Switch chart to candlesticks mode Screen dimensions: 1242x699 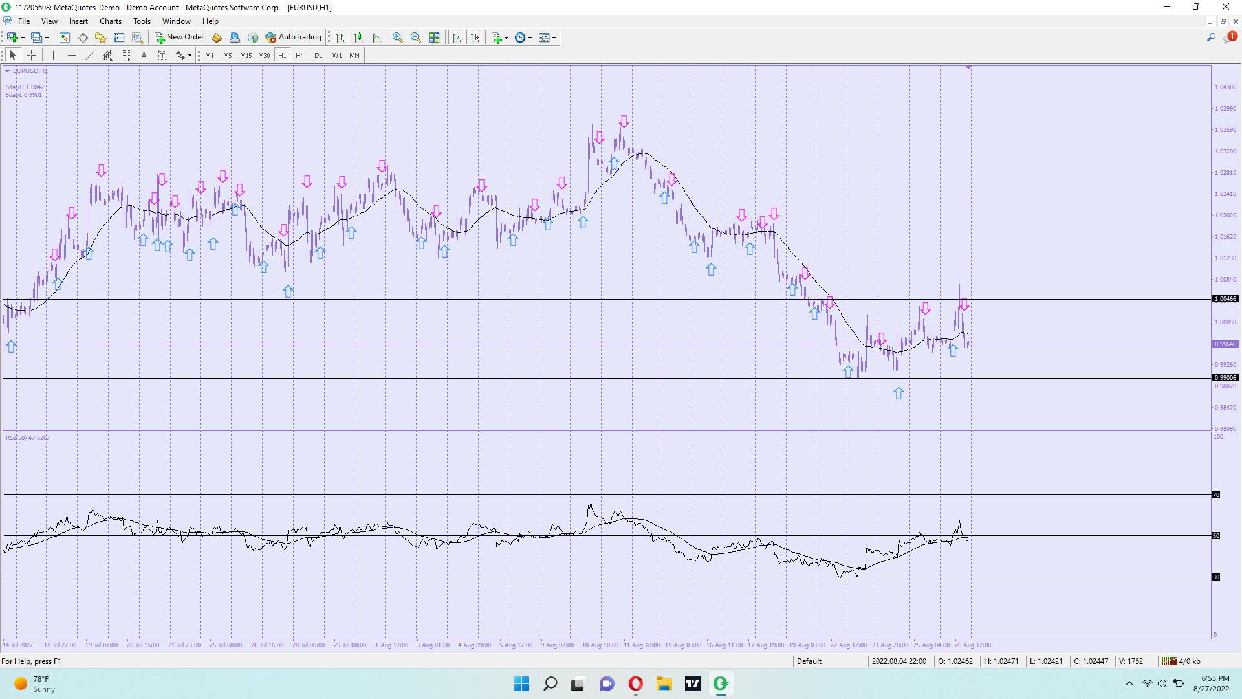pos(358,38)
